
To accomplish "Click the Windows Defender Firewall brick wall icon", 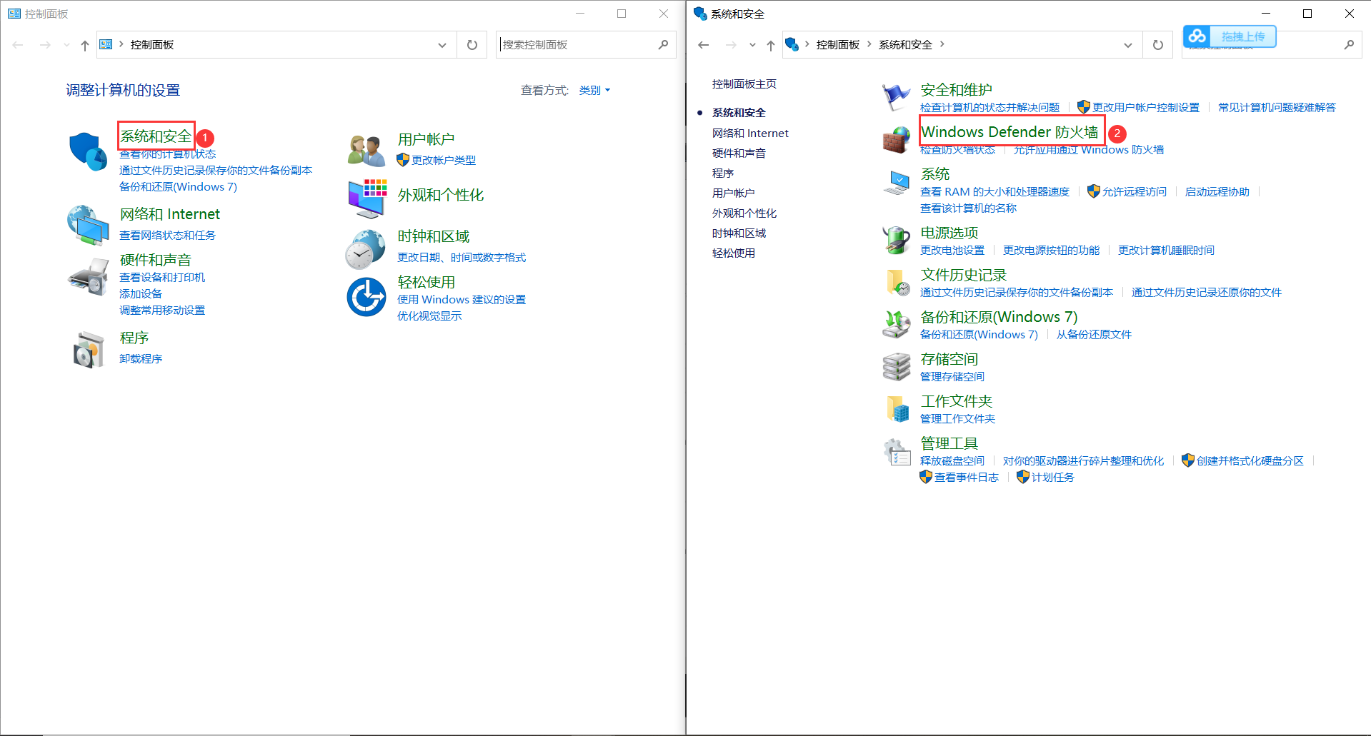I will [896, 139].
